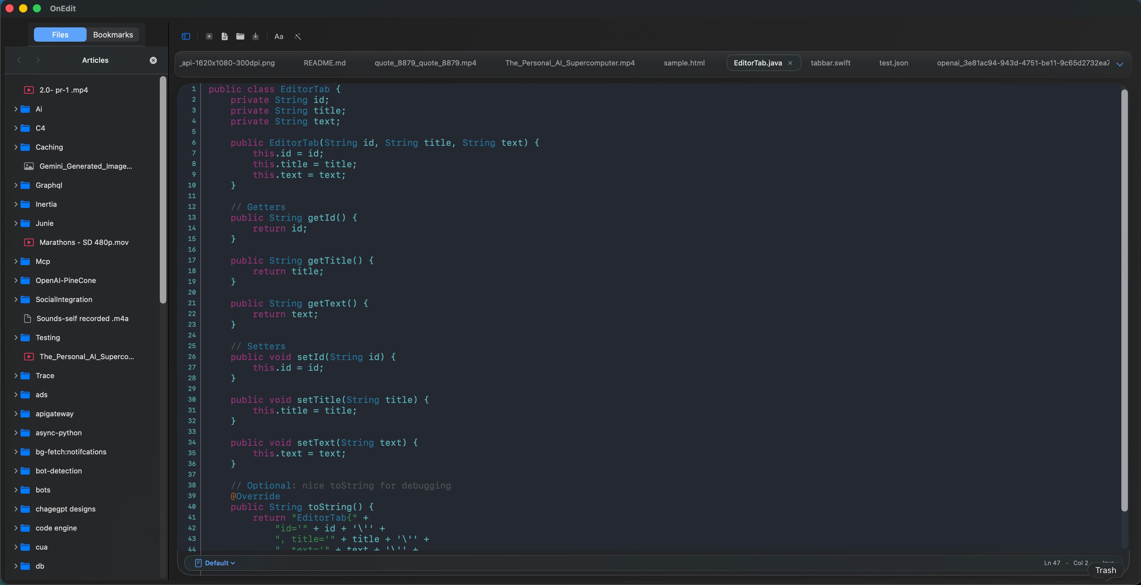Open a new tab with the plus icon

210,36
